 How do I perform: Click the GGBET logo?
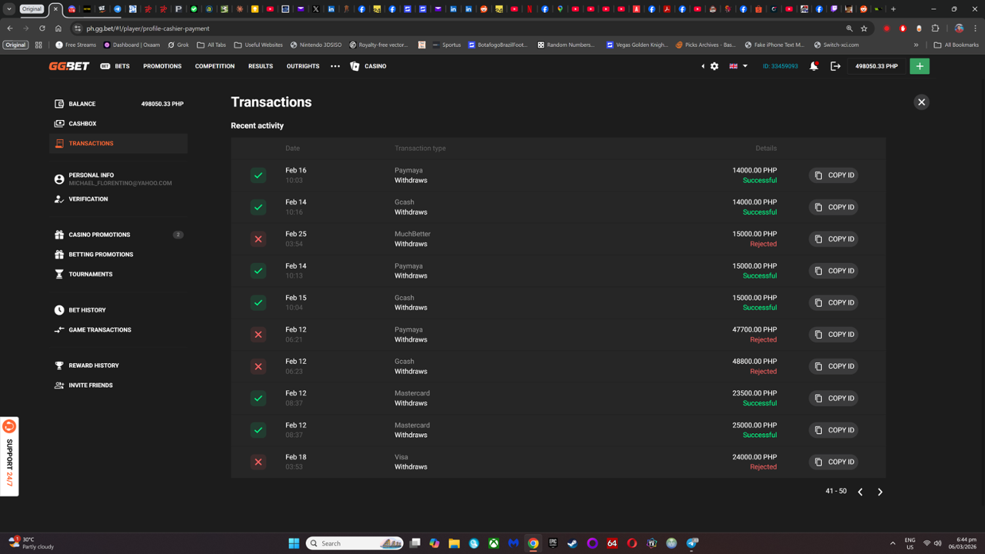tap(69, 66)
